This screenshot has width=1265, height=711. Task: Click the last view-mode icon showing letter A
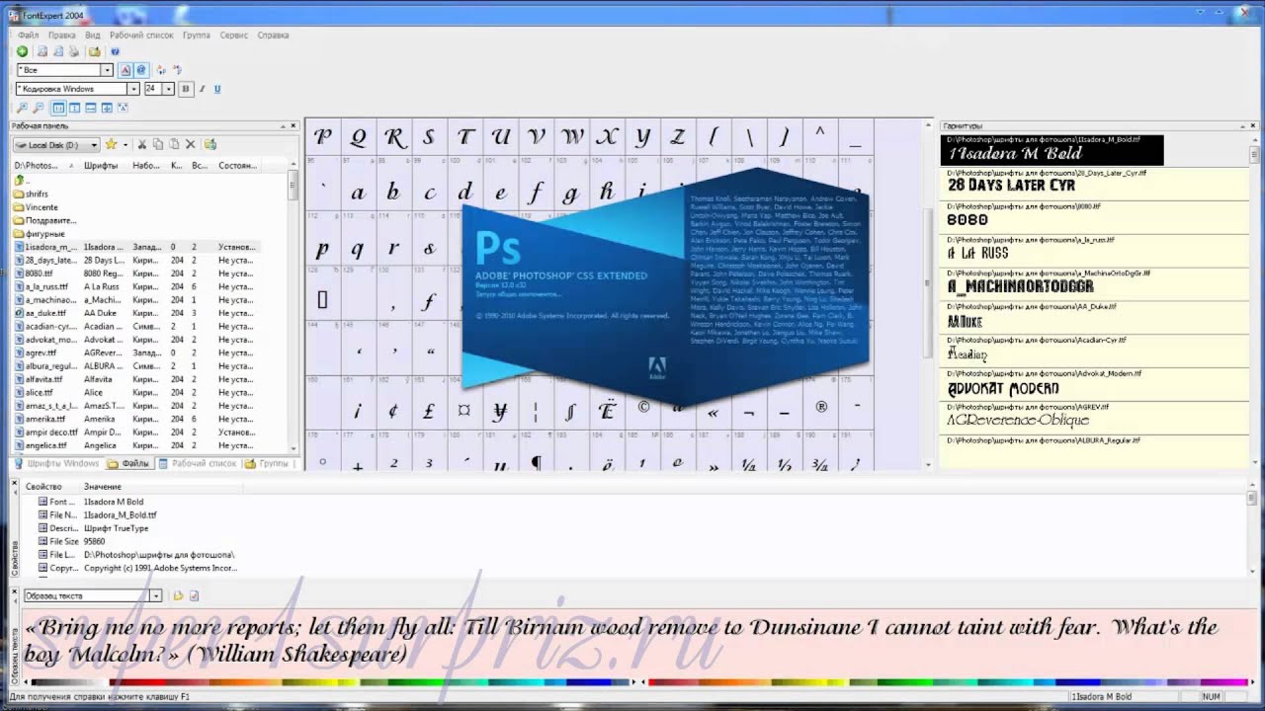124,108
